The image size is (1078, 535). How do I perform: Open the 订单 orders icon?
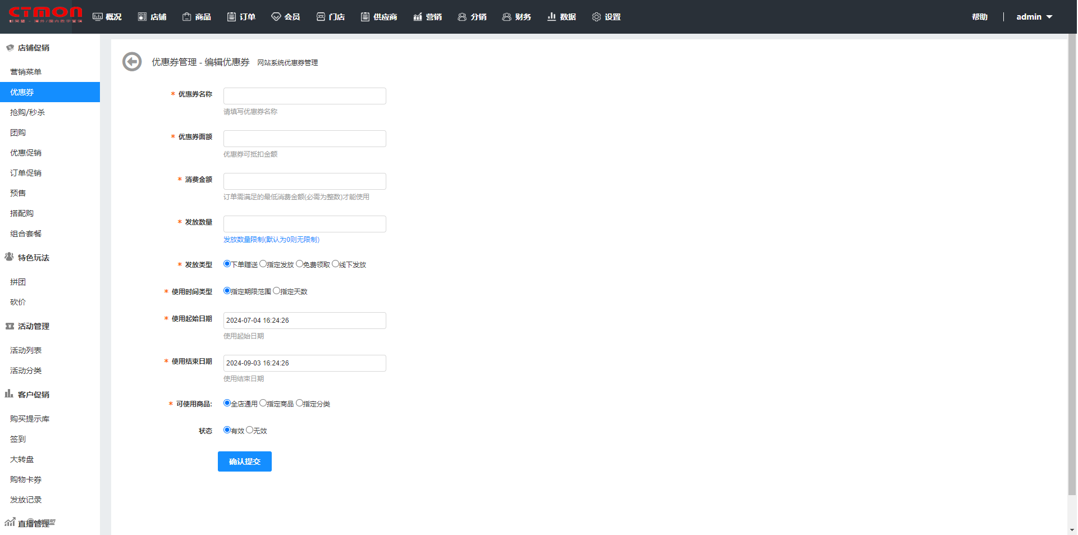coord(231,17)
